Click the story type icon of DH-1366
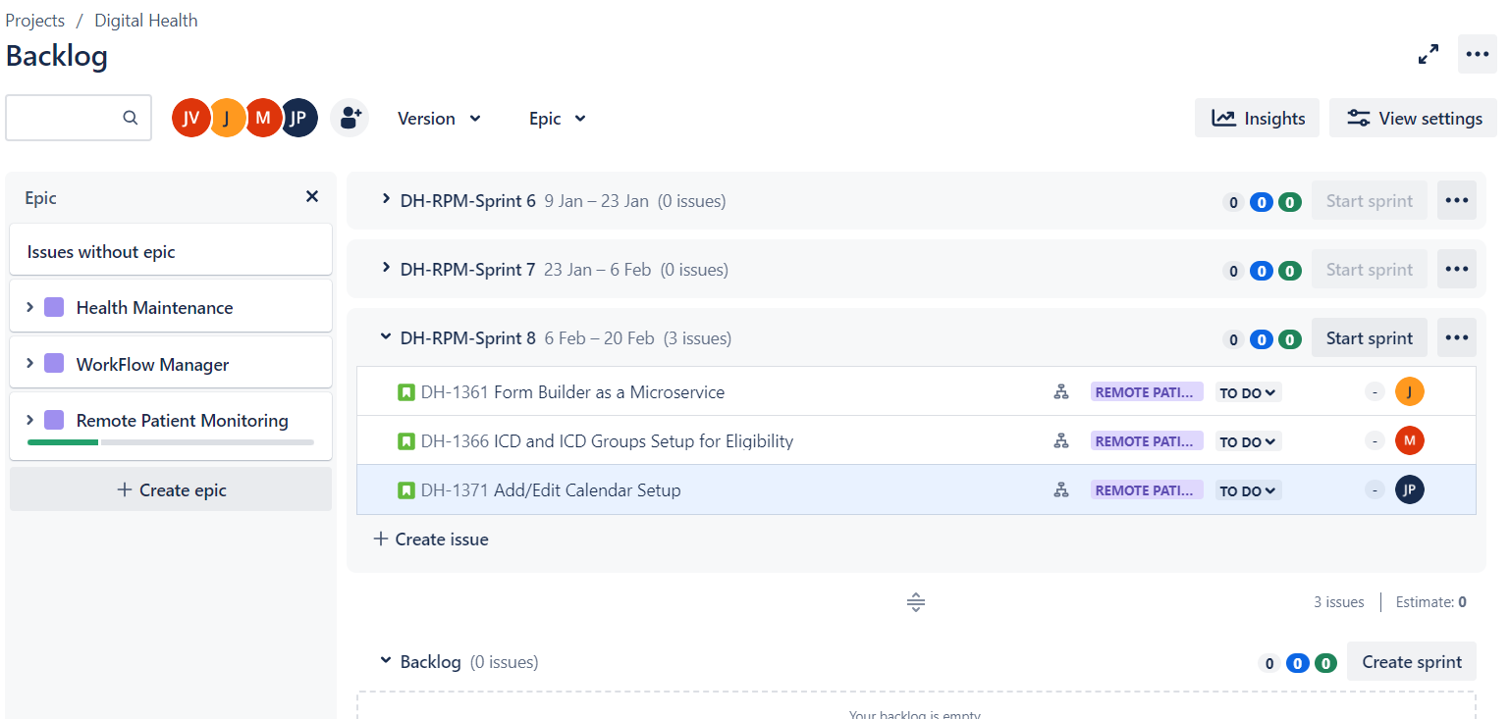Screen dimensions: 1510x719 point(406,441)
